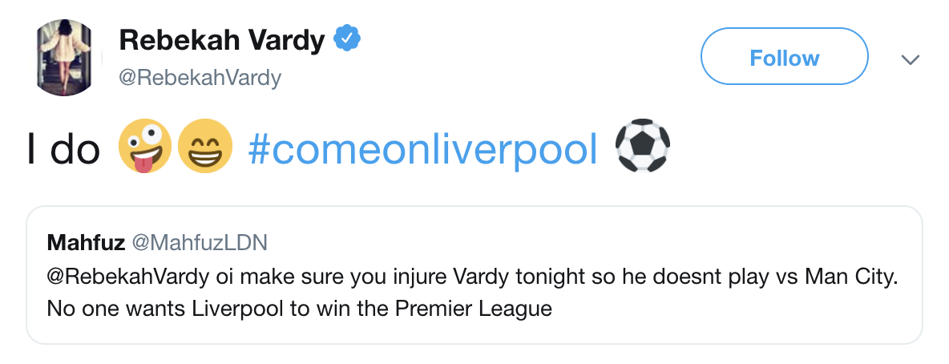Viewport: 949px width, 364px height.
Task: Click the soccer ball emoji
Action: (x=642, y=148)
